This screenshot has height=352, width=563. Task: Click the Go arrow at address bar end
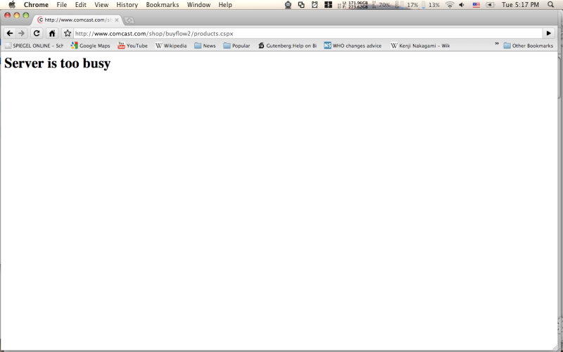tap(548, 33)
